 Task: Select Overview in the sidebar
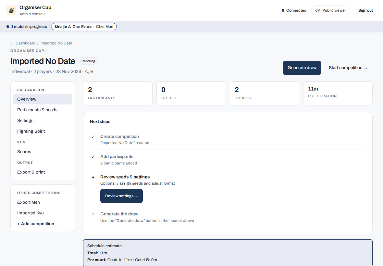coord(43,99)
